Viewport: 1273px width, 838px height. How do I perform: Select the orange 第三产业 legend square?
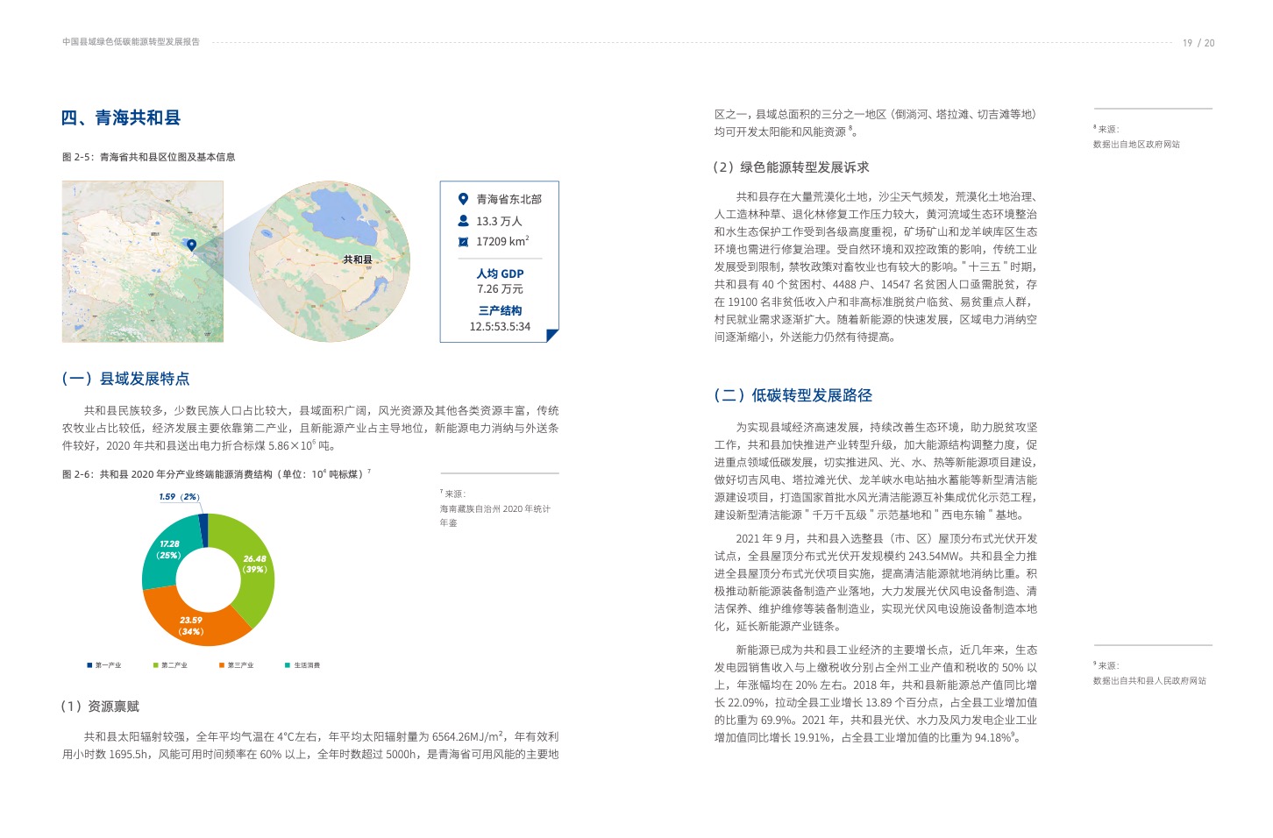pyautogui.click(x=222, y=665)
